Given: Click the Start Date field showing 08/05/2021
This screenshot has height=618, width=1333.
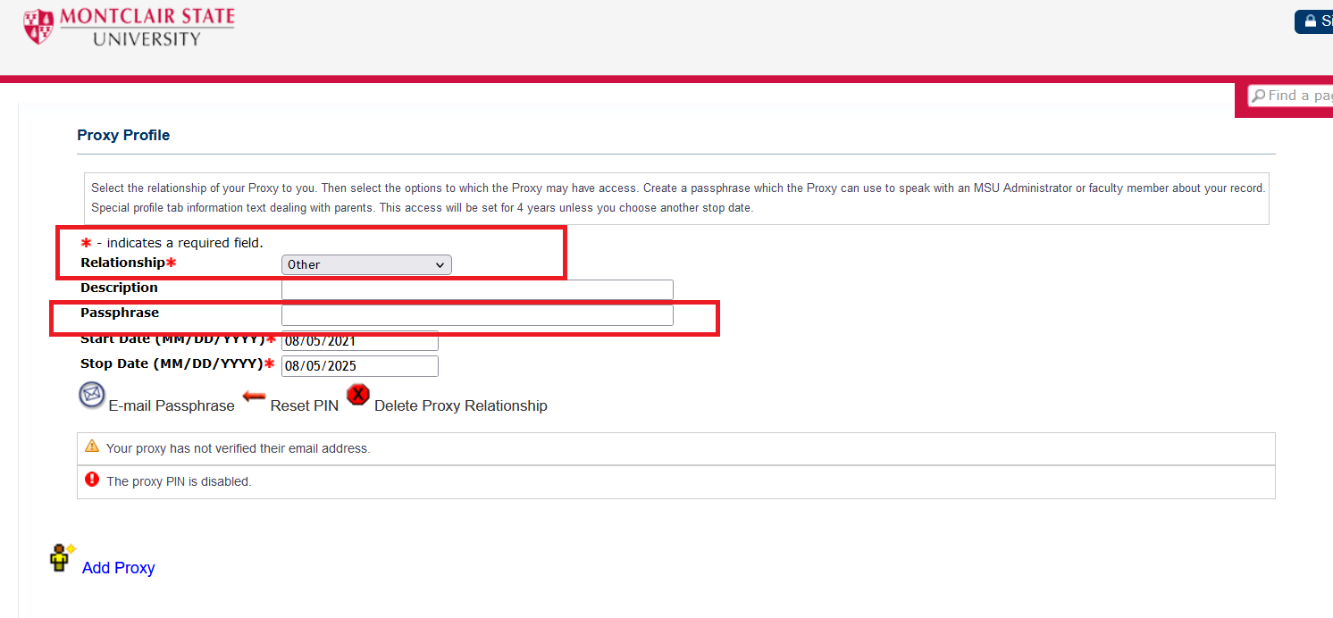Looking at the screenshot, I should click(x=359, y=340).
